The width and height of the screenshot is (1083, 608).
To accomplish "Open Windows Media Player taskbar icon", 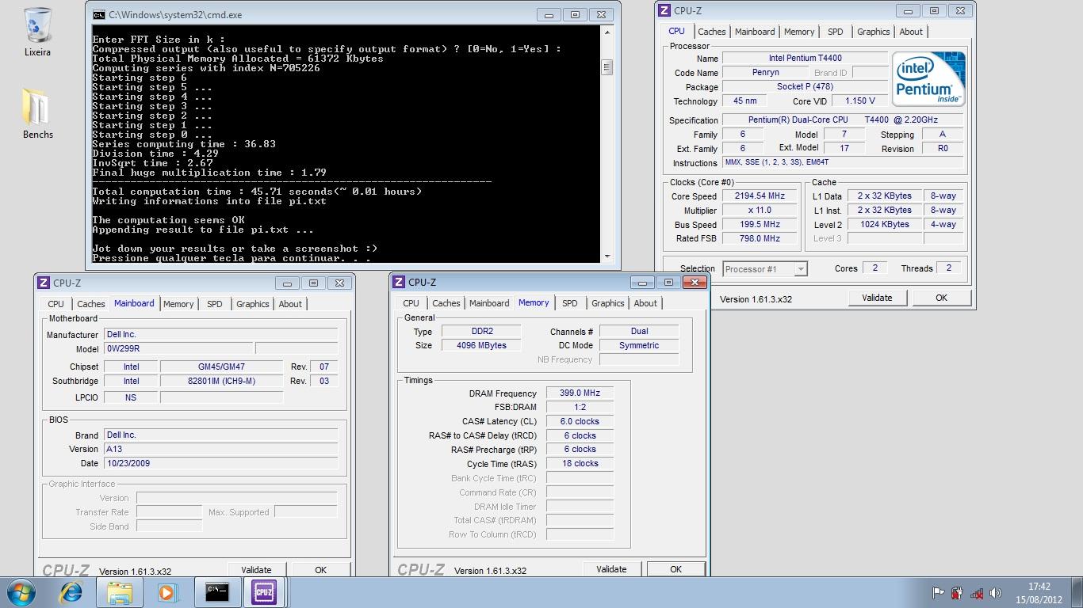I will (x=167, y=592).
